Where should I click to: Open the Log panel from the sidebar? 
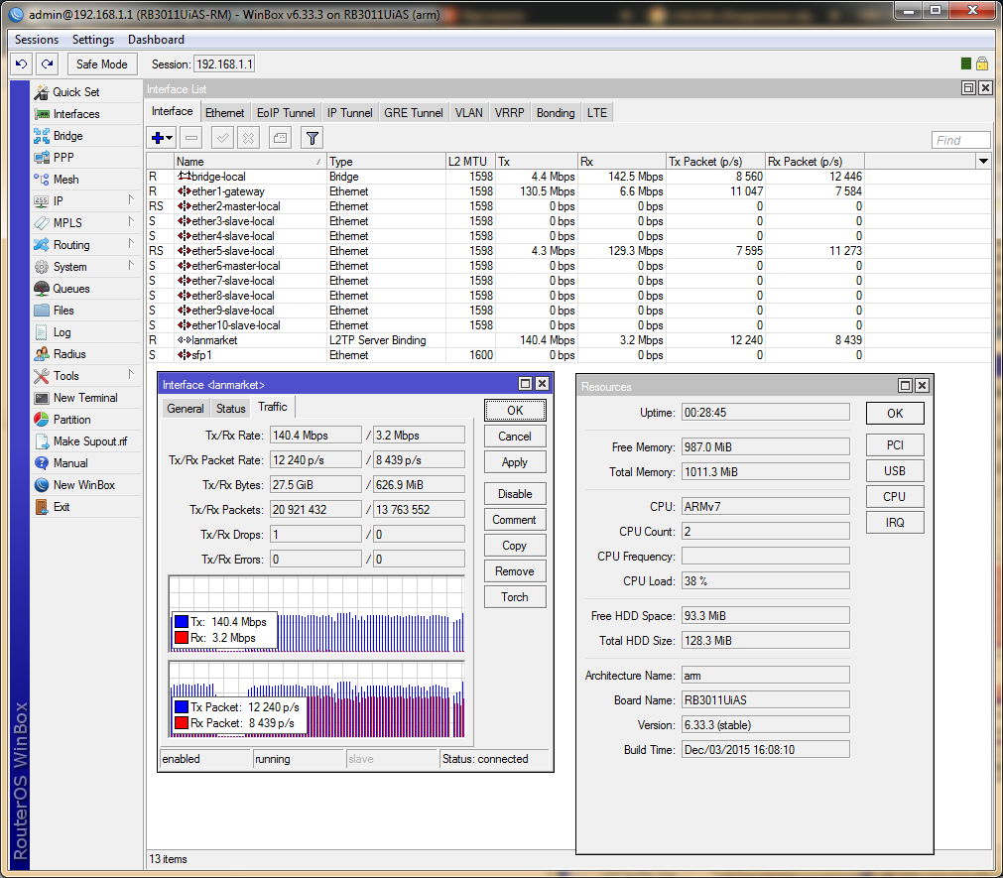[x=53, y=331]
